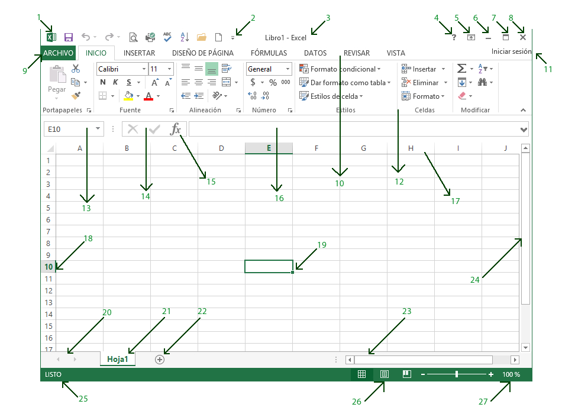
Task: Open the General number format dropdown
Action: 288,69
